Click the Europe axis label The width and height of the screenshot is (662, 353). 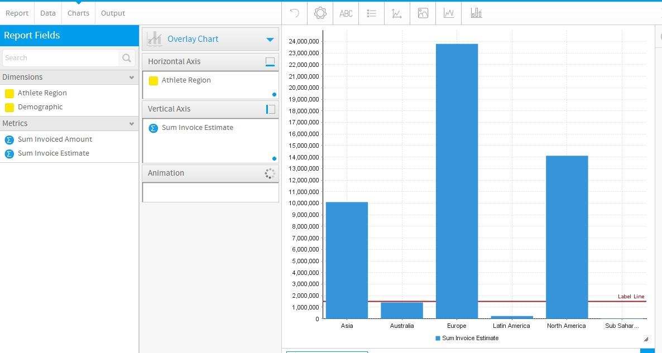coord(457,326)
